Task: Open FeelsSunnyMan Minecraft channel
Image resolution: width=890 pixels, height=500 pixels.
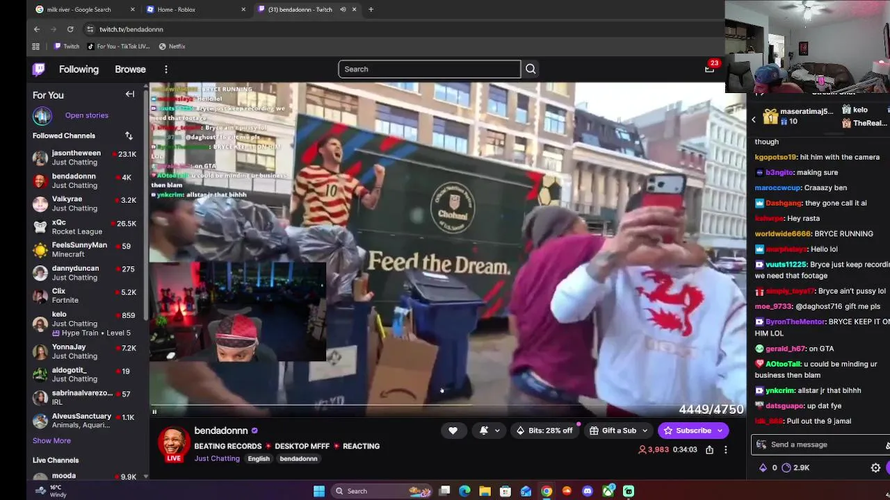Action: (85, 250)
